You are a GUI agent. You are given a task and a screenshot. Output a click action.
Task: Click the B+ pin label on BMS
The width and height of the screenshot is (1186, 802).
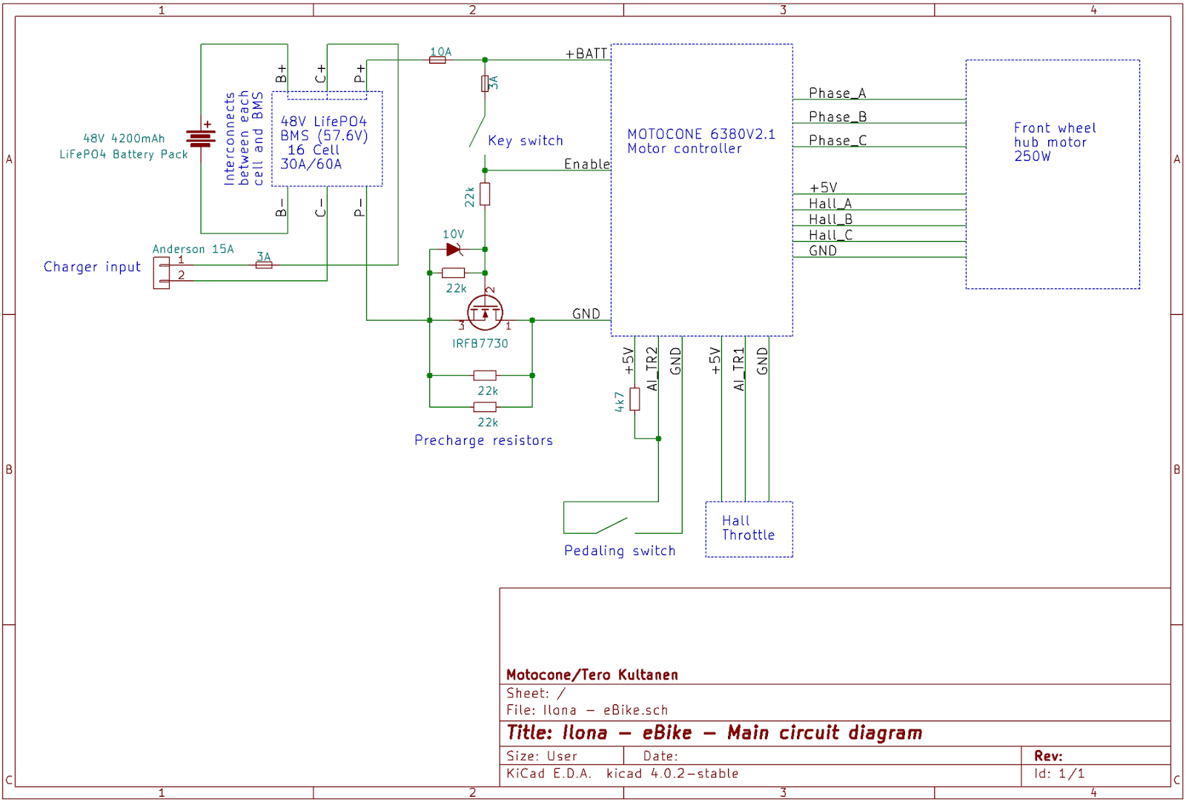coord(281,73)
